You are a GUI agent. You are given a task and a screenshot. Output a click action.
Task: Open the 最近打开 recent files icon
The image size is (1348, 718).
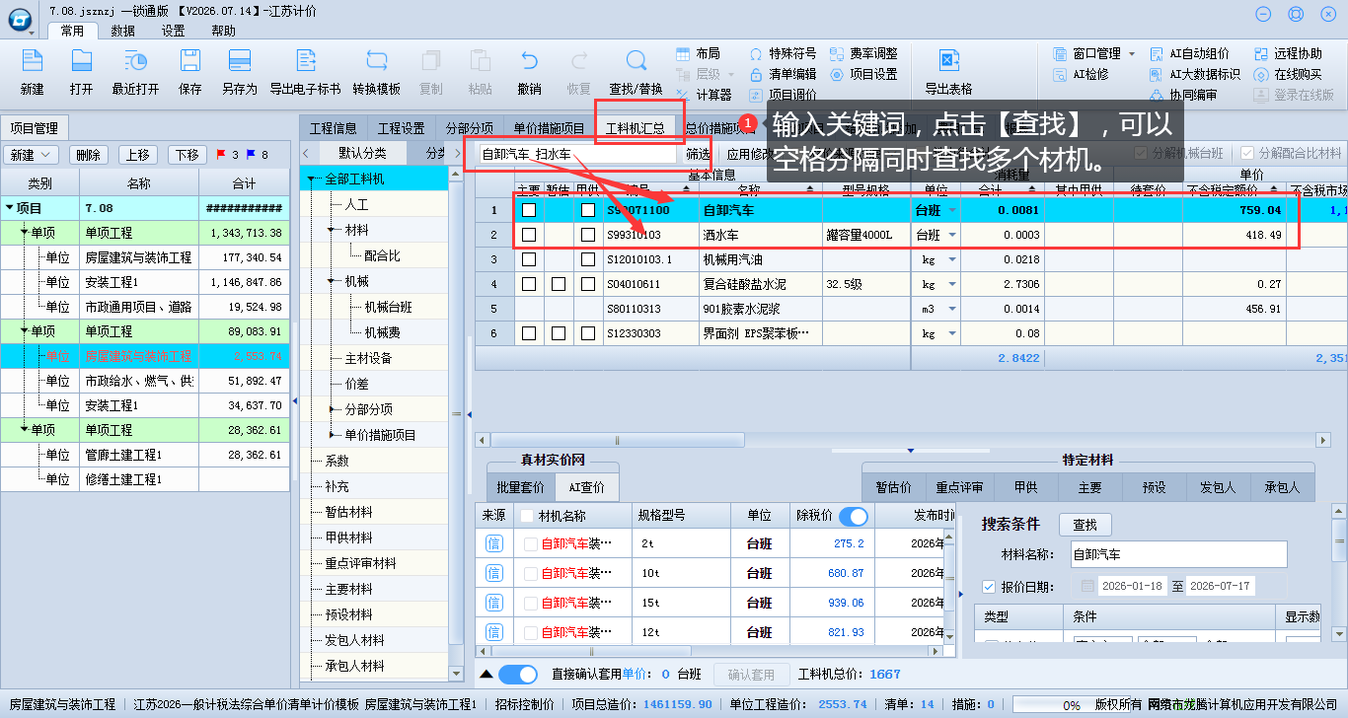(x=135, y=62)
